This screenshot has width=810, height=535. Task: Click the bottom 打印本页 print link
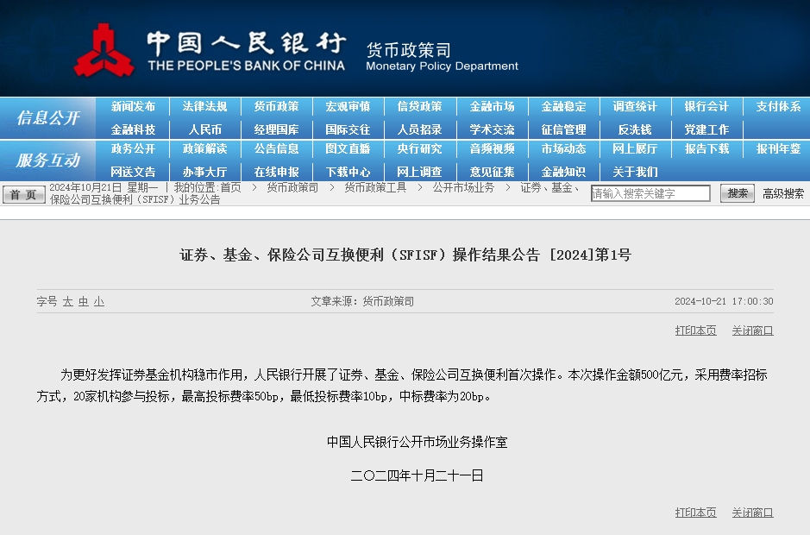695,513
